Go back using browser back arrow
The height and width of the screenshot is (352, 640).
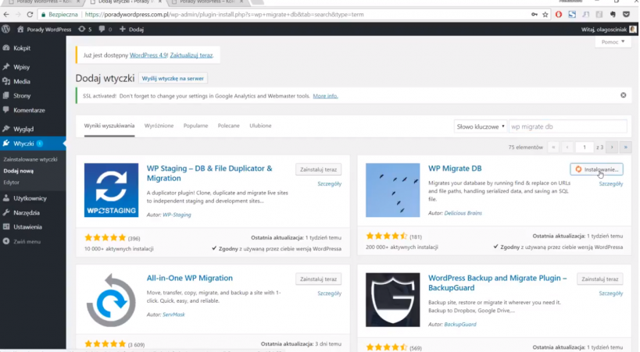tap(6, 14)
